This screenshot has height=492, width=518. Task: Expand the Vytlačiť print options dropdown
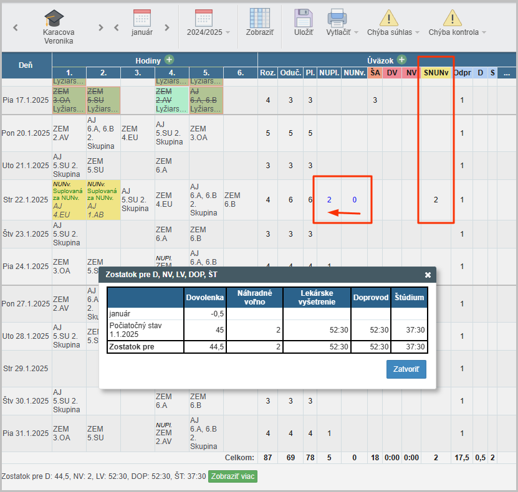(356, 32)
